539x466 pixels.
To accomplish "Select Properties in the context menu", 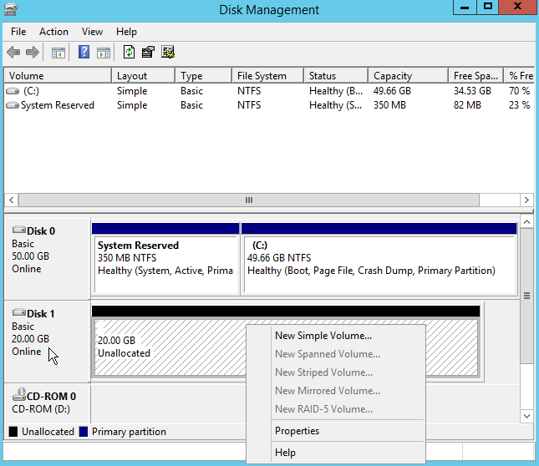I will [x=297, y=431].
